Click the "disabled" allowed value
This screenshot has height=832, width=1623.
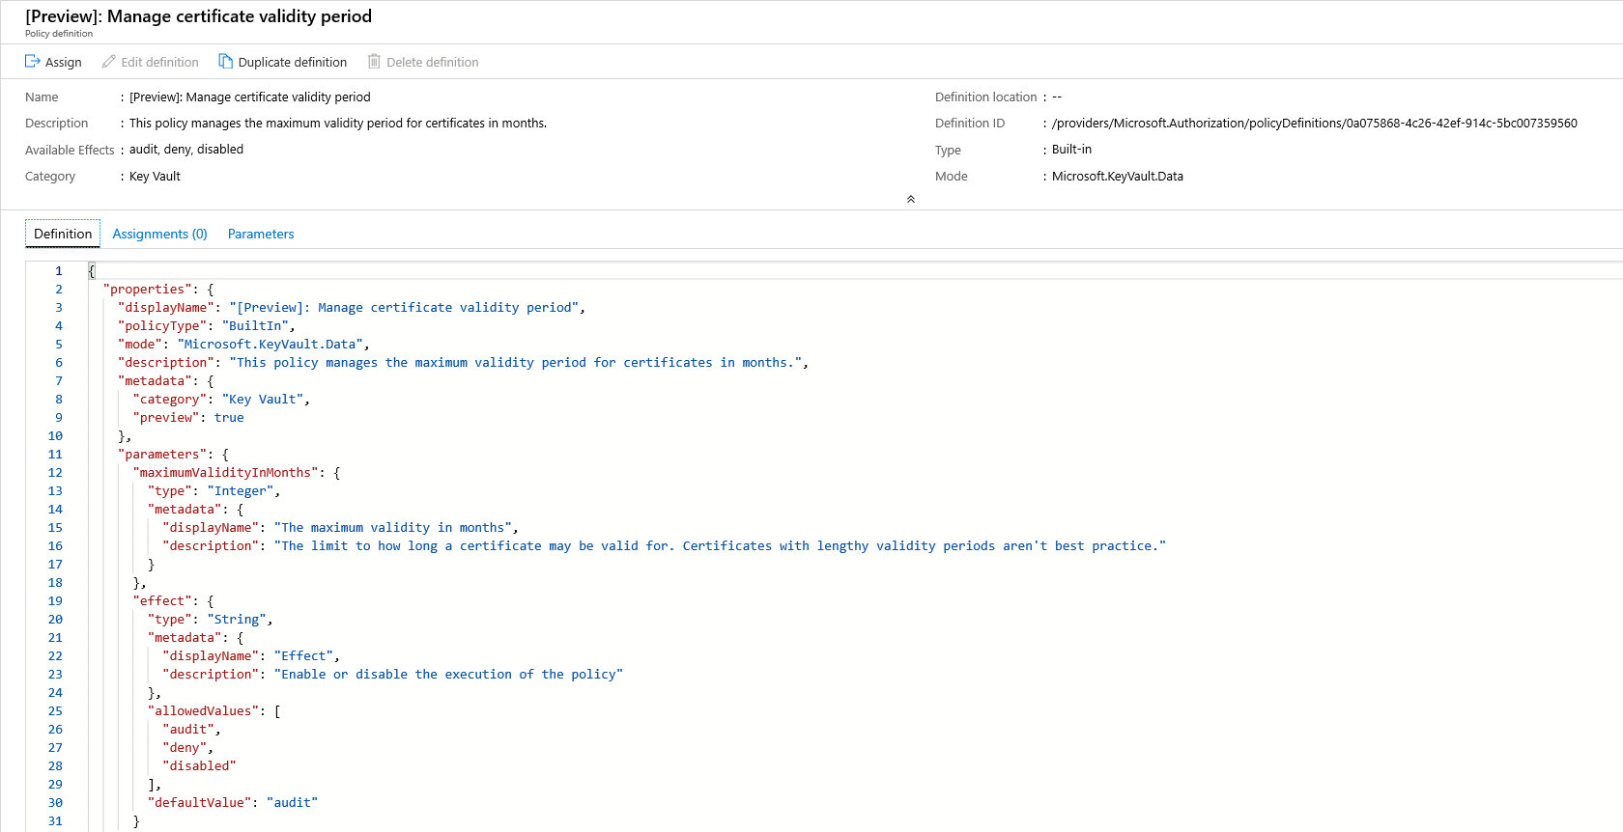tap(199, 765)
